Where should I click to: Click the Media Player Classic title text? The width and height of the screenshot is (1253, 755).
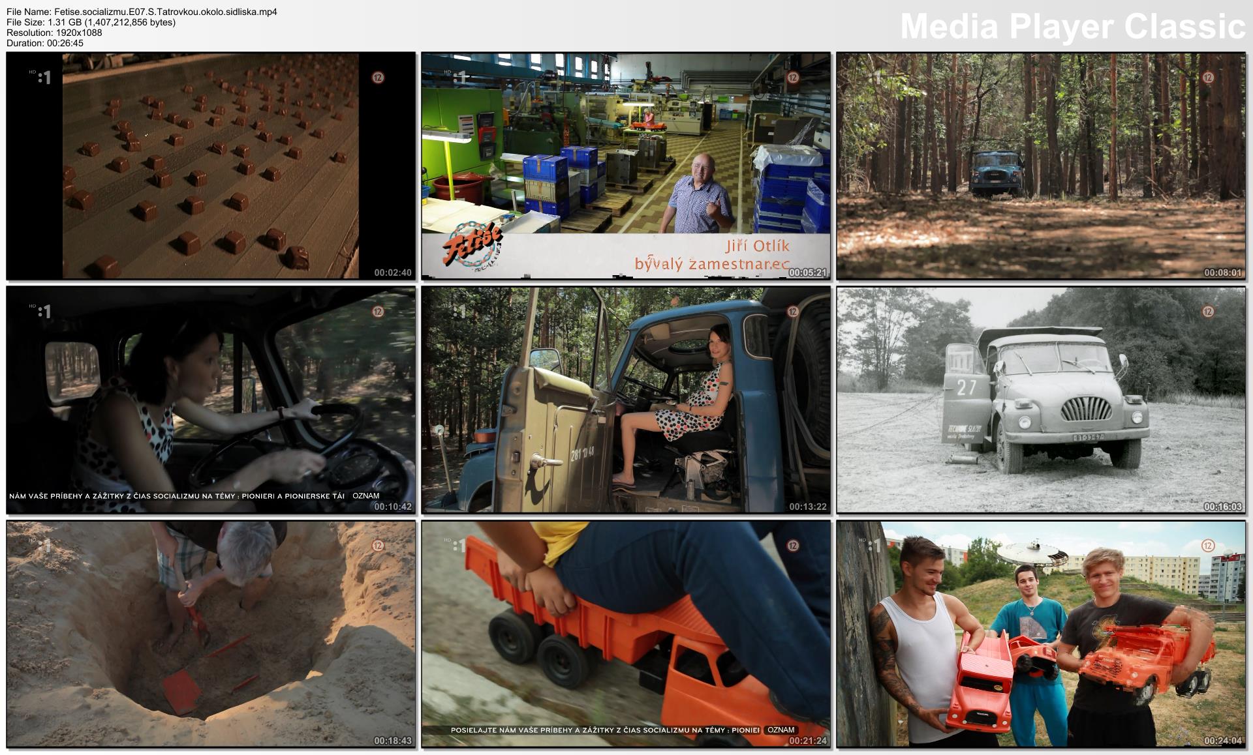[1072, 27]
